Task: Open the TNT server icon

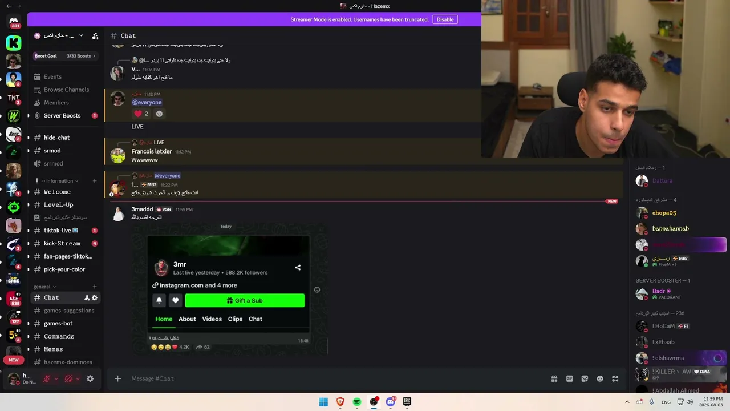Action: pyautogui.click(x=14, y=98)
